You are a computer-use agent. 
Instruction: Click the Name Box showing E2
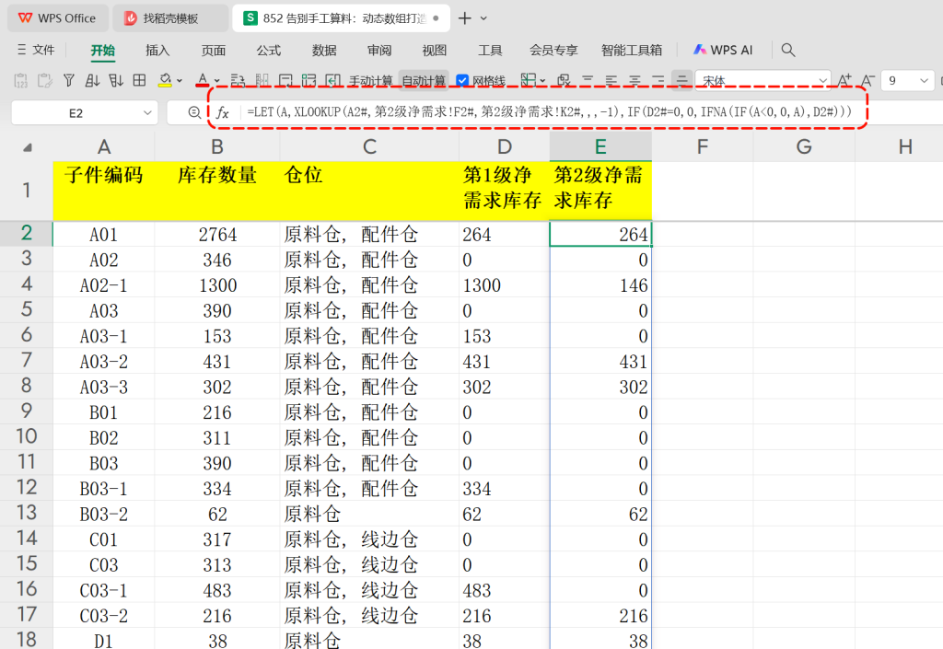coord(76,113)
